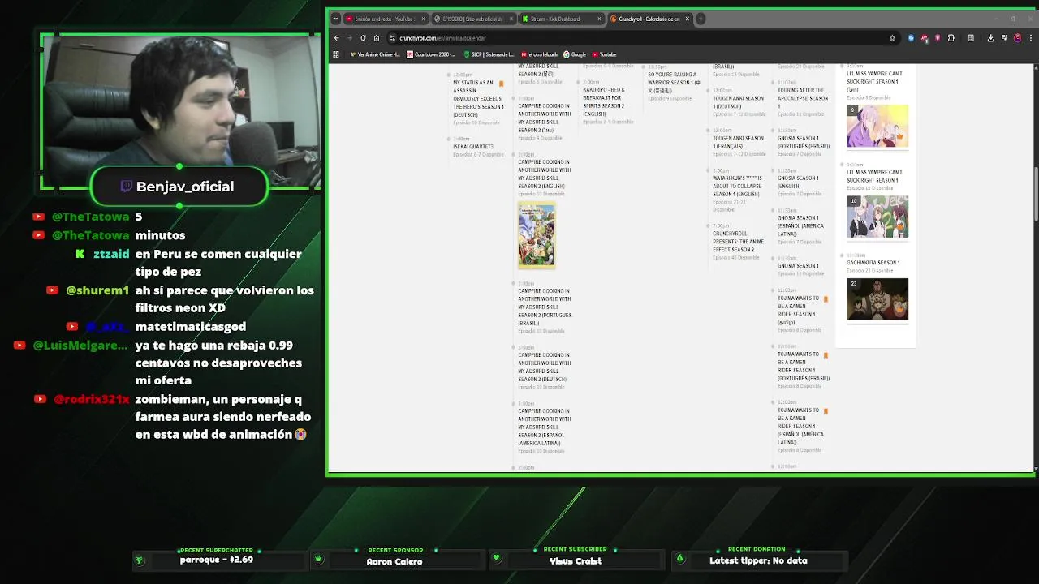Click 'ztzaid' Kick chat username
Image resolution: width=1039 pixels, height=584 pixels.
click(x=111, y=254)
